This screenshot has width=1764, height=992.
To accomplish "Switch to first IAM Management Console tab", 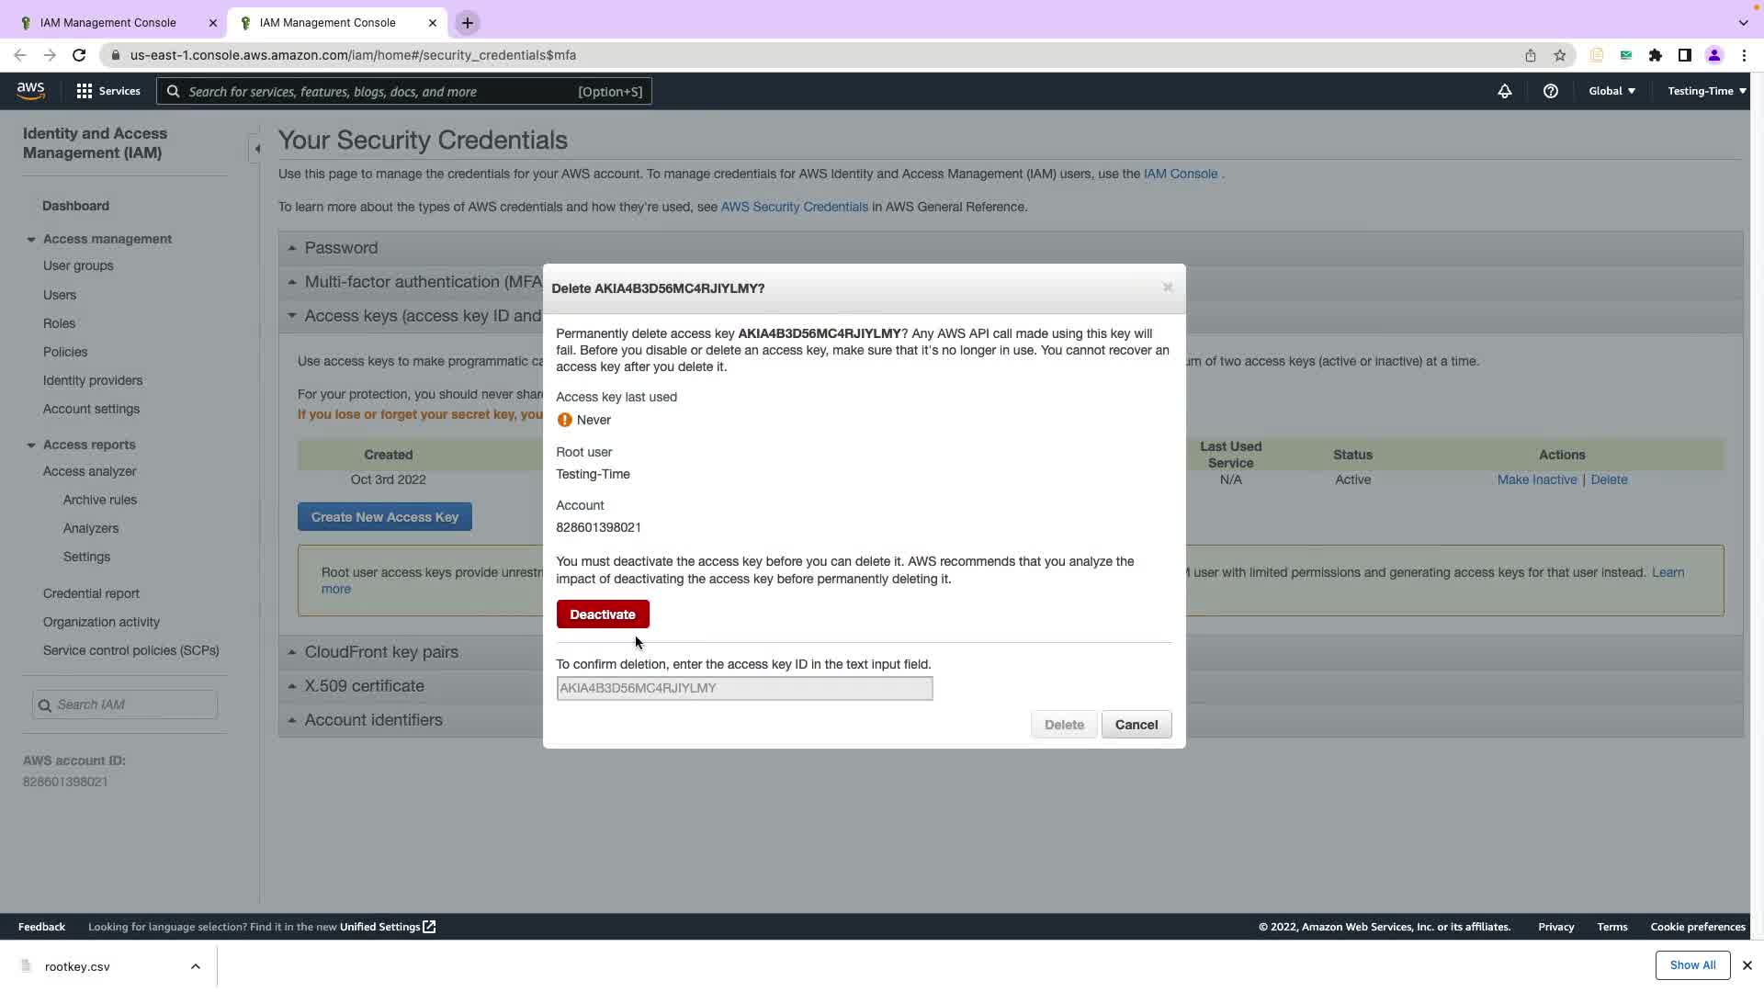I will tap(108, 23).
